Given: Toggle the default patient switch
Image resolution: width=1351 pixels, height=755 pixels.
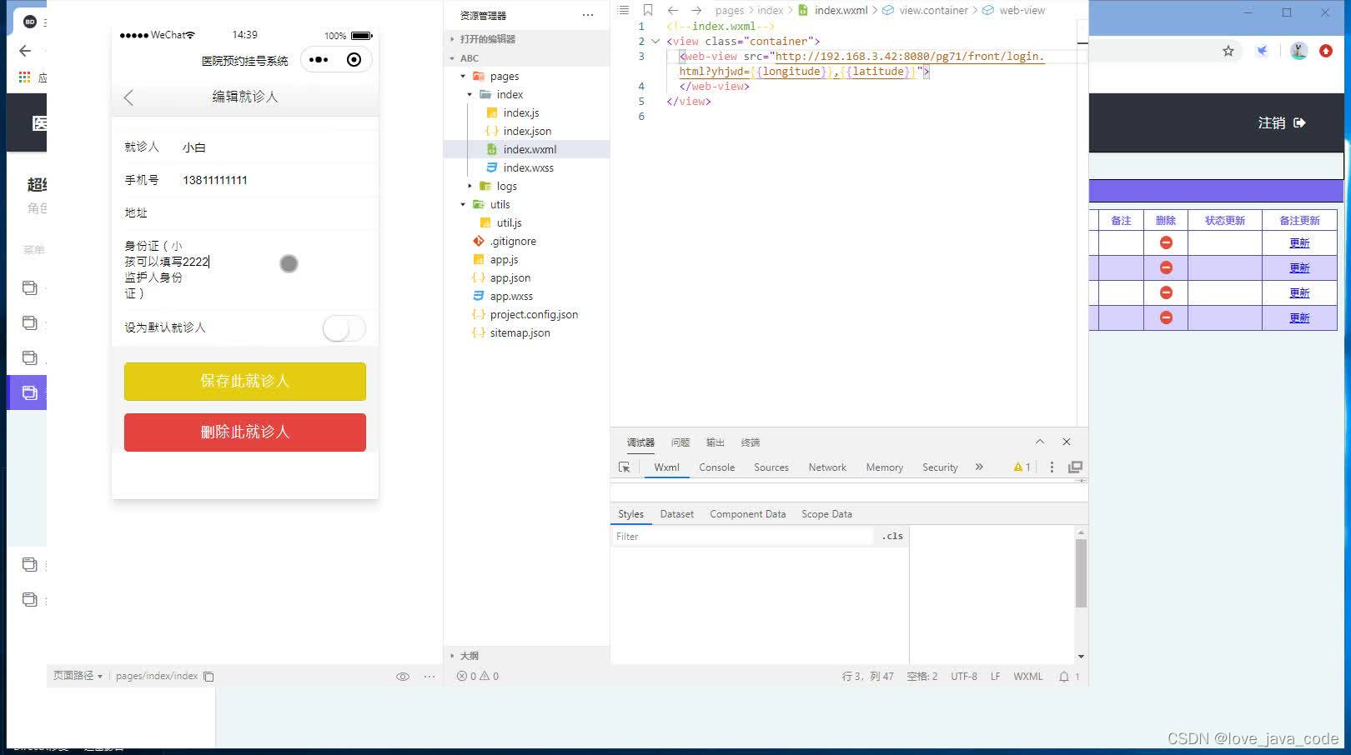Looking at the screenshot, I should point(344,328).
